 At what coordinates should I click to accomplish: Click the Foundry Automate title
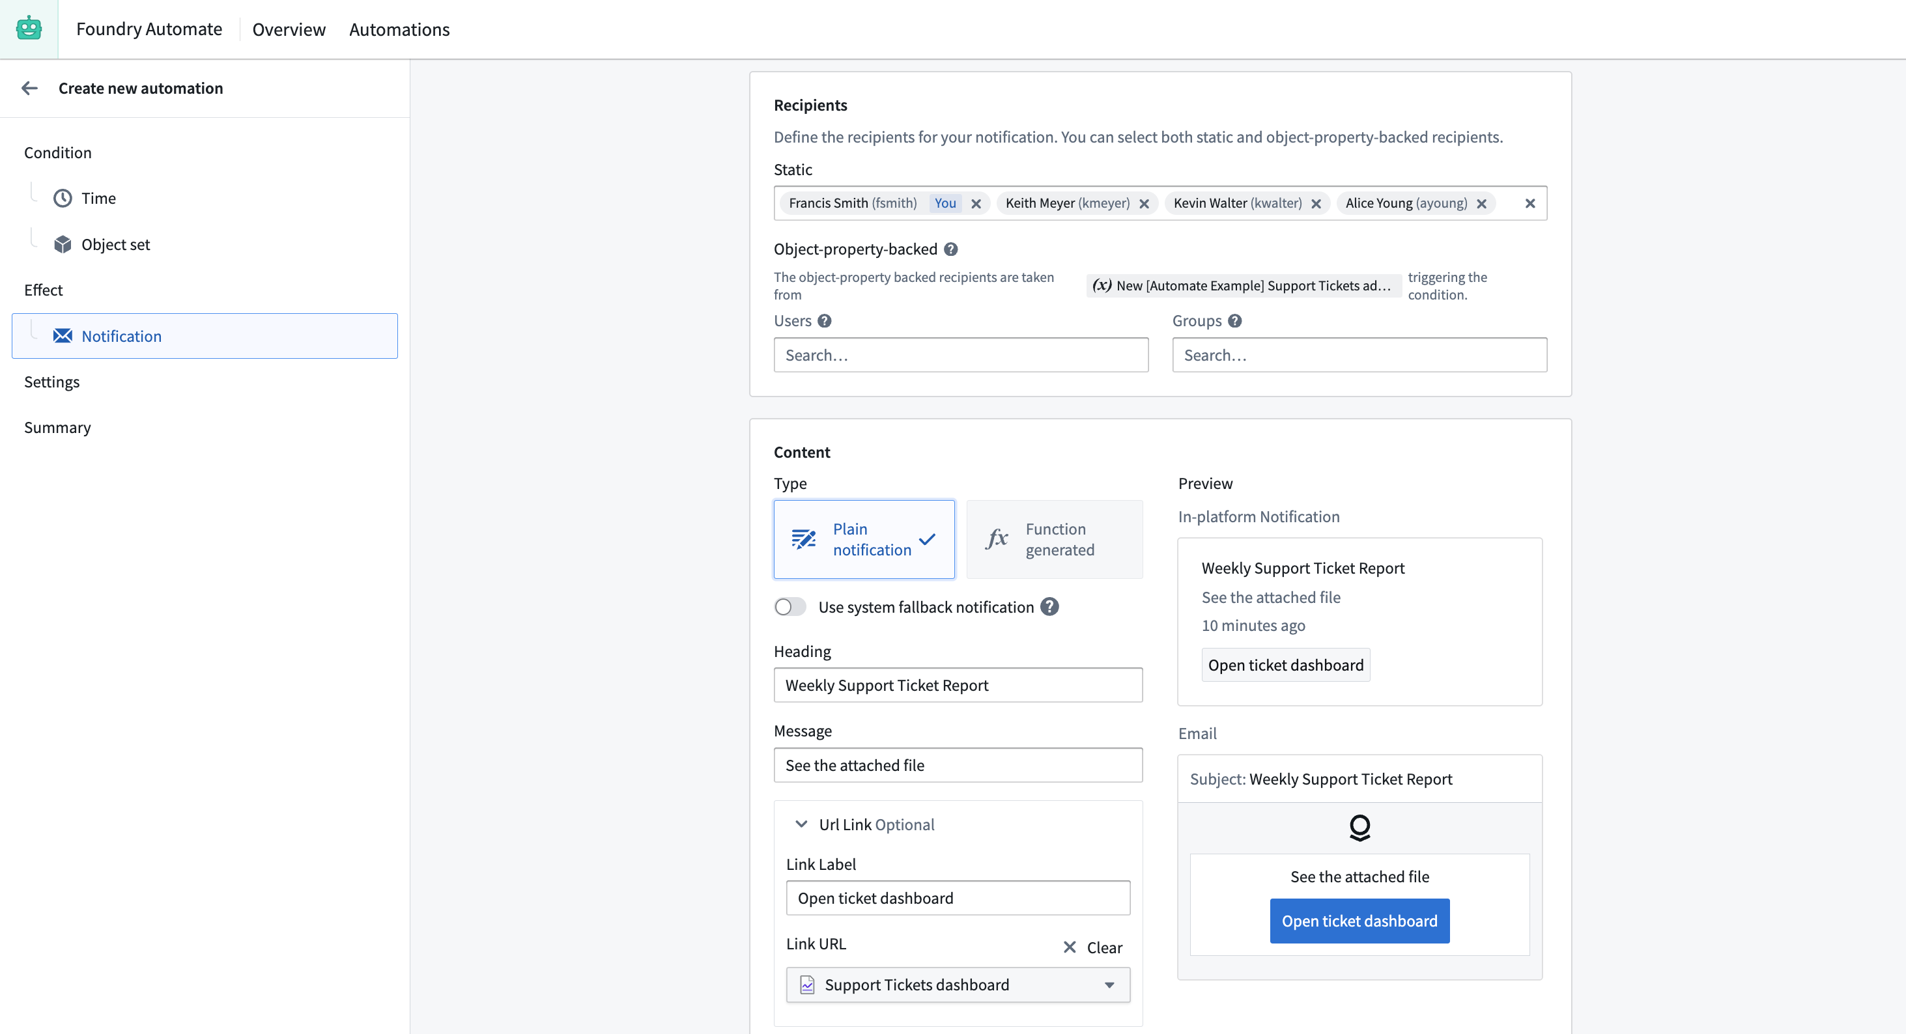click(149, 29)
